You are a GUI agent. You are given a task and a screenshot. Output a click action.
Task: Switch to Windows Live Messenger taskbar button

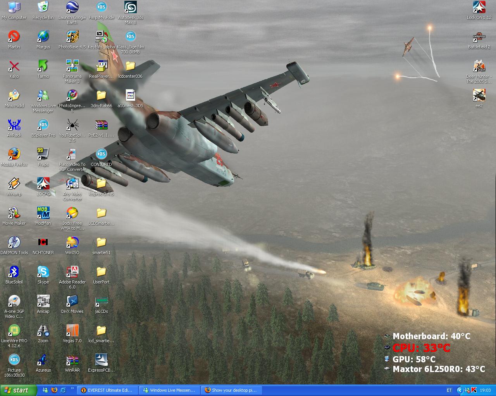pyautogui.click(x=169, y=390)
